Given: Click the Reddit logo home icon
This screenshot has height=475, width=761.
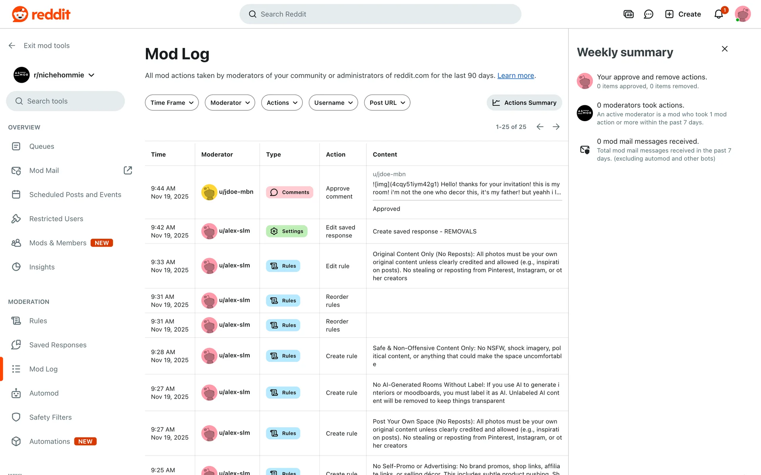Looking at the screenshot, I should coord(20,14).
